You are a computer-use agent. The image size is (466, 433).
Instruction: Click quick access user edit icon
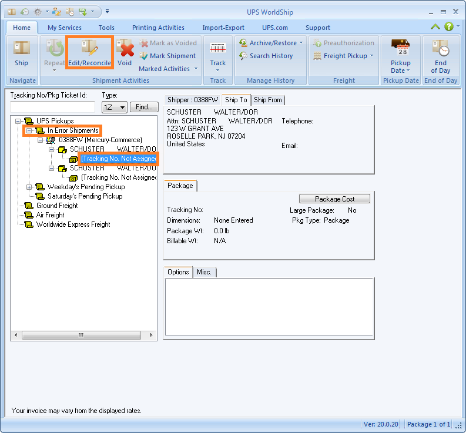(56, 12)
